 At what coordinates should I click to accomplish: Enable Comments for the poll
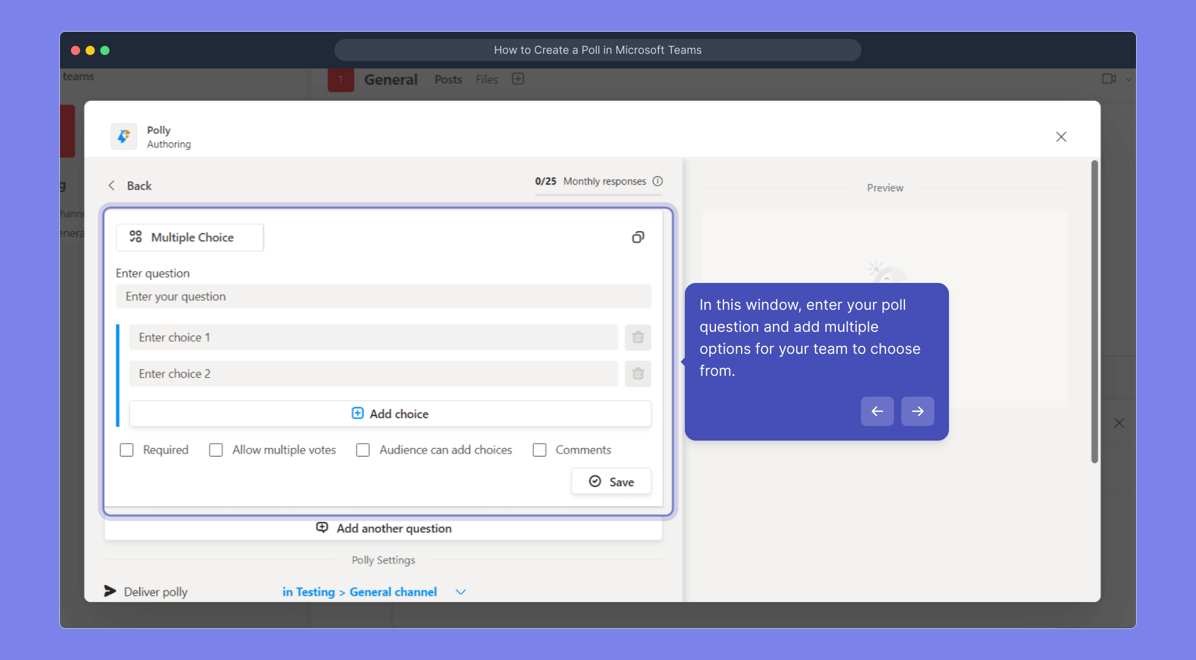540,449
